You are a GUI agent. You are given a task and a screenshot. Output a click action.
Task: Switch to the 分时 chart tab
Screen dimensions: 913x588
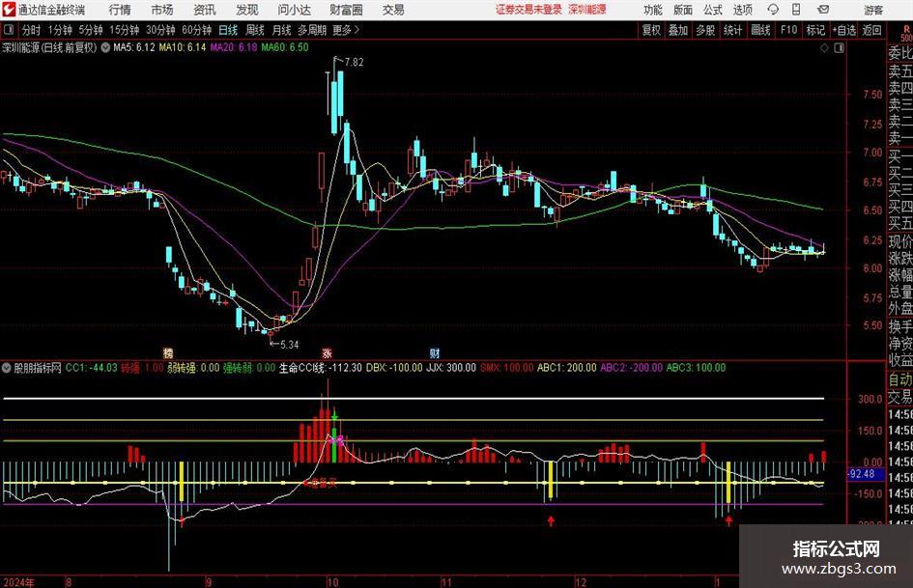31,30
